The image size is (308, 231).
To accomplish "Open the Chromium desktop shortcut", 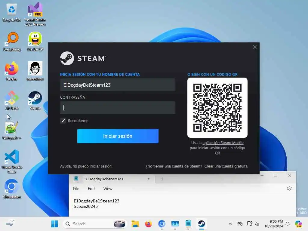I will (x=12, y=189).
